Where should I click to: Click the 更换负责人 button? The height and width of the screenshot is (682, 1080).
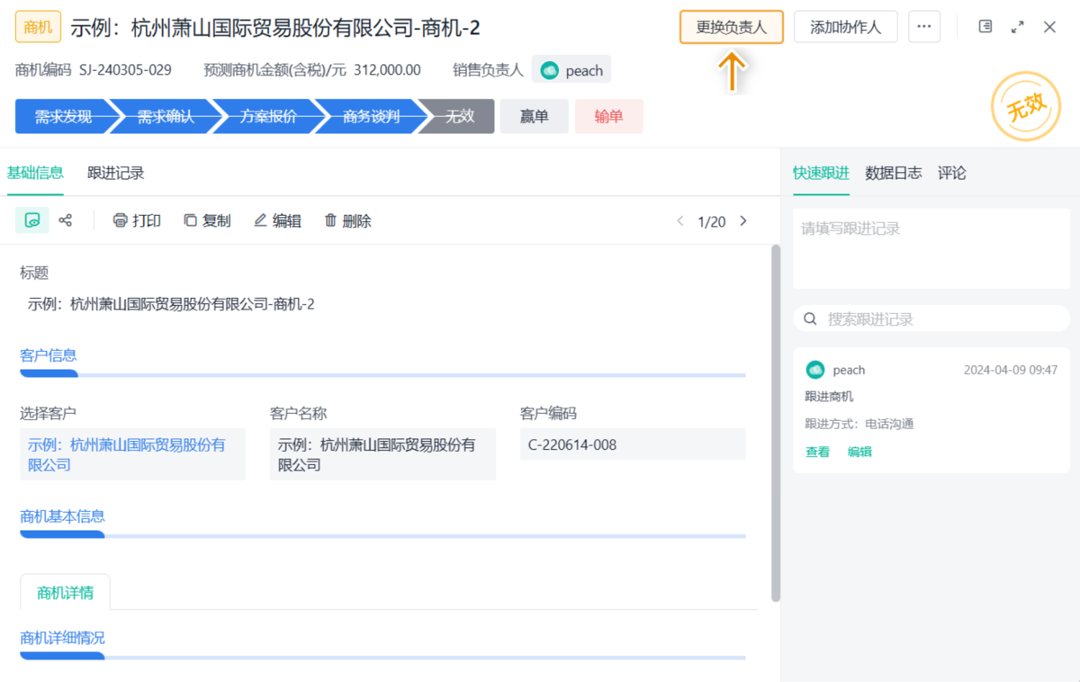pyautogui.click(x=731, y=27)
